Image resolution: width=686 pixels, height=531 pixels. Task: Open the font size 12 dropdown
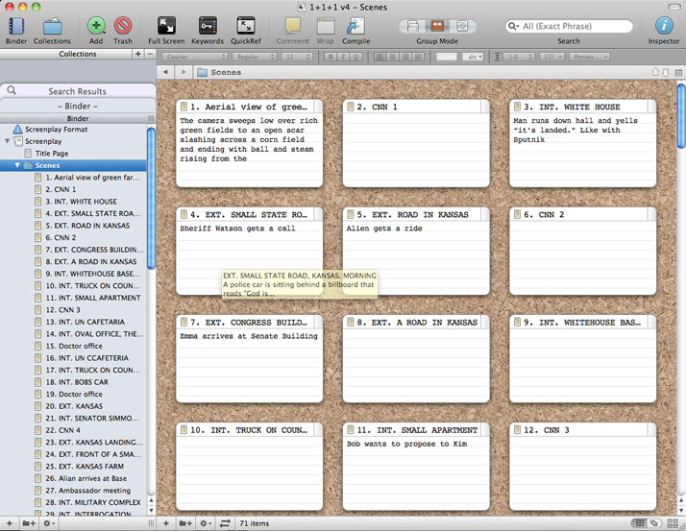(297, 57)
